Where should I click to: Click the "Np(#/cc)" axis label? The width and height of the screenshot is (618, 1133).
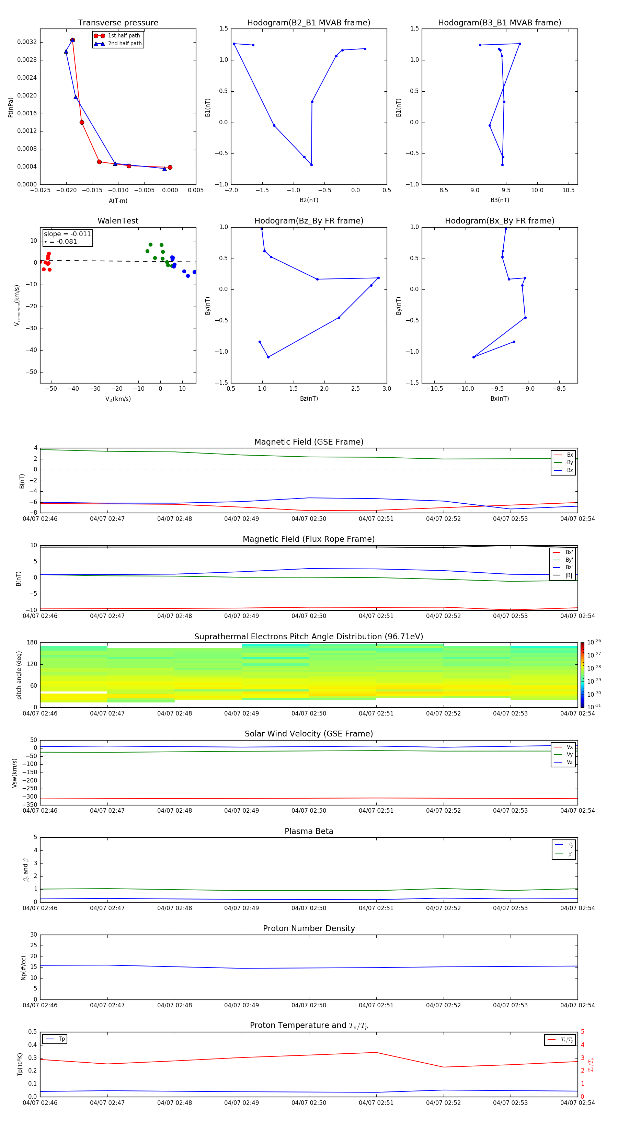(x=23, y=967)
